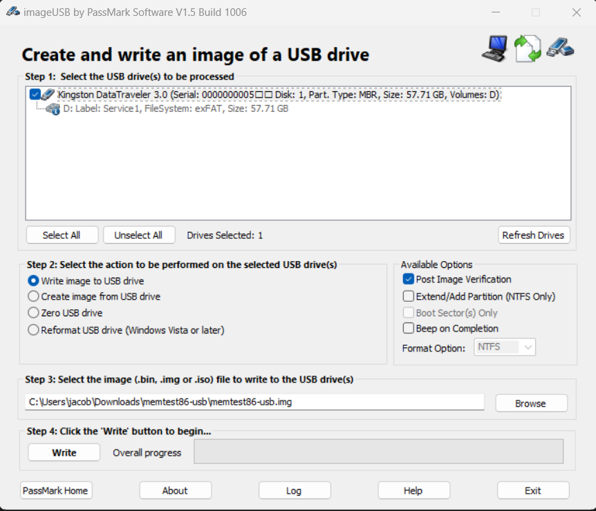
Task: Open the Format Option NTFS dropdown
Action: coord(505,347)
